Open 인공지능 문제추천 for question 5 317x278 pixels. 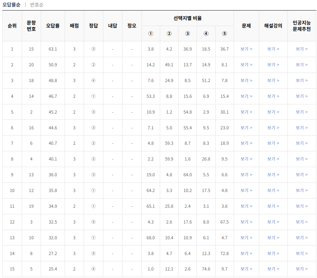302,269
